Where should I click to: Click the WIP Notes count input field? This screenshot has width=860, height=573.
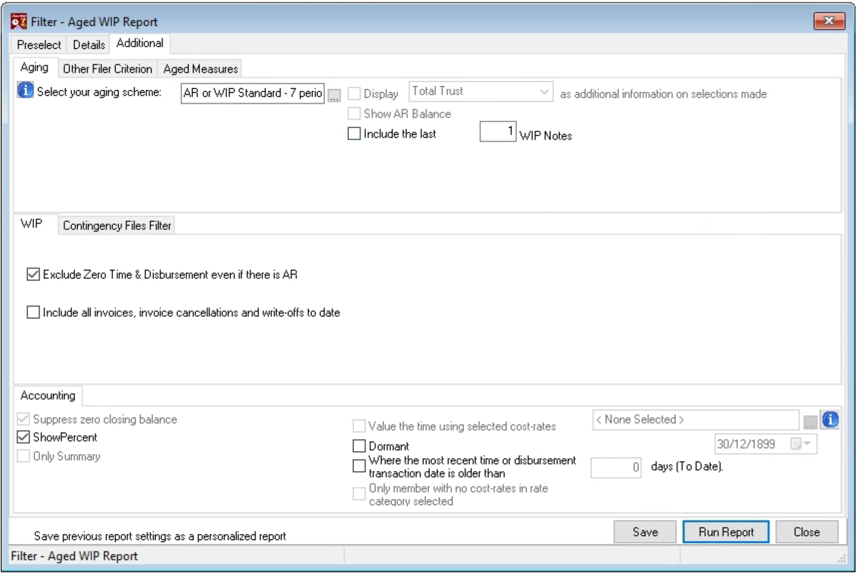[498, 132]
